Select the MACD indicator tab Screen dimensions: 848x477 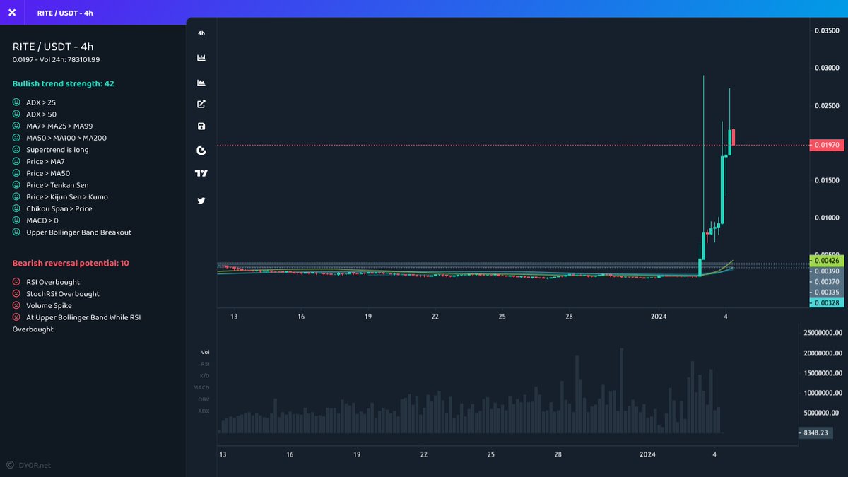click(201, 387)
